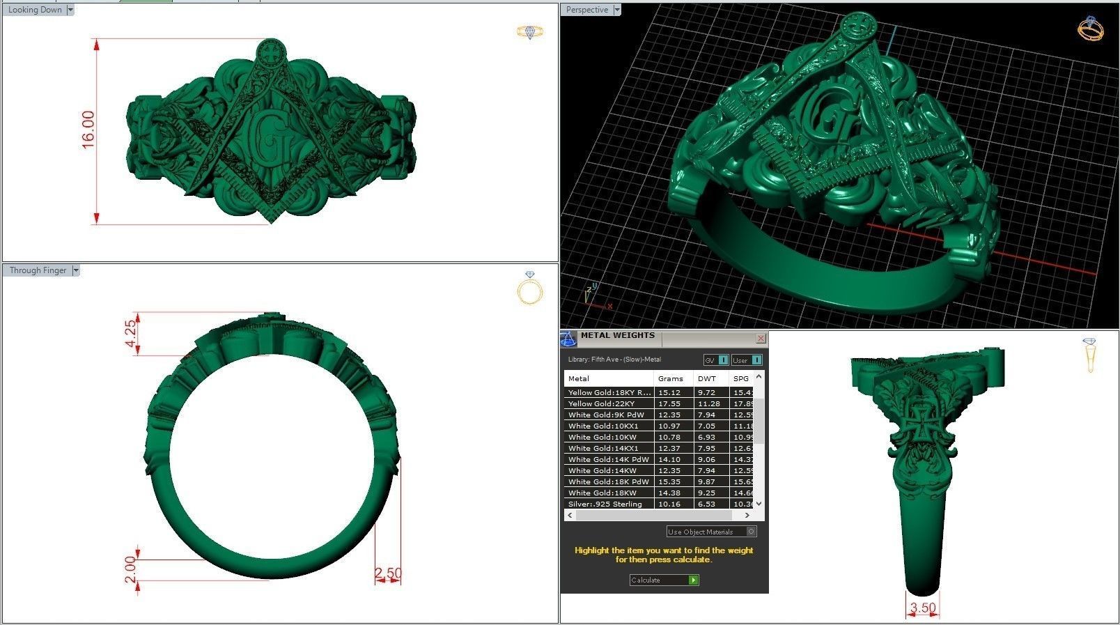Click the side view ring icon

click(x=1089, y=355)
